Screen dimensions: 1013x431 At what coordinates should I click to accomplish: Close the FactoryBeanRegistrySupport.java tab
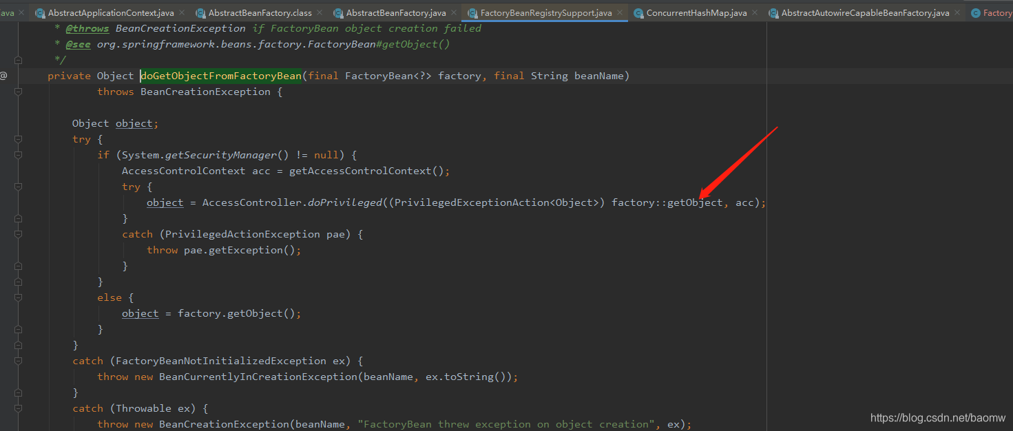pos(618,13)
